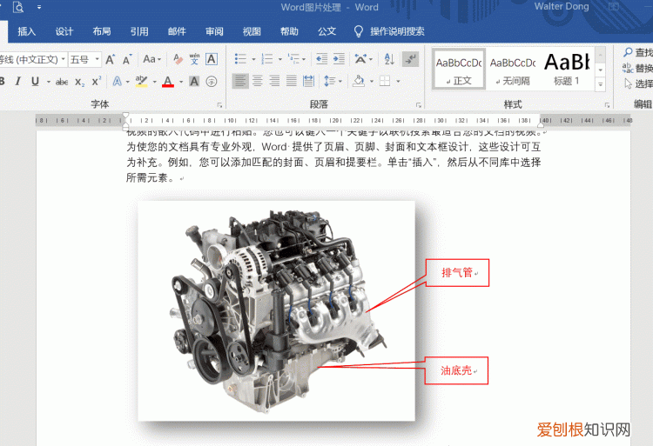Open the font color dropdown arrow
This screenshot has width=653, height=446.
pyautogui.click(x=181, y=82)
